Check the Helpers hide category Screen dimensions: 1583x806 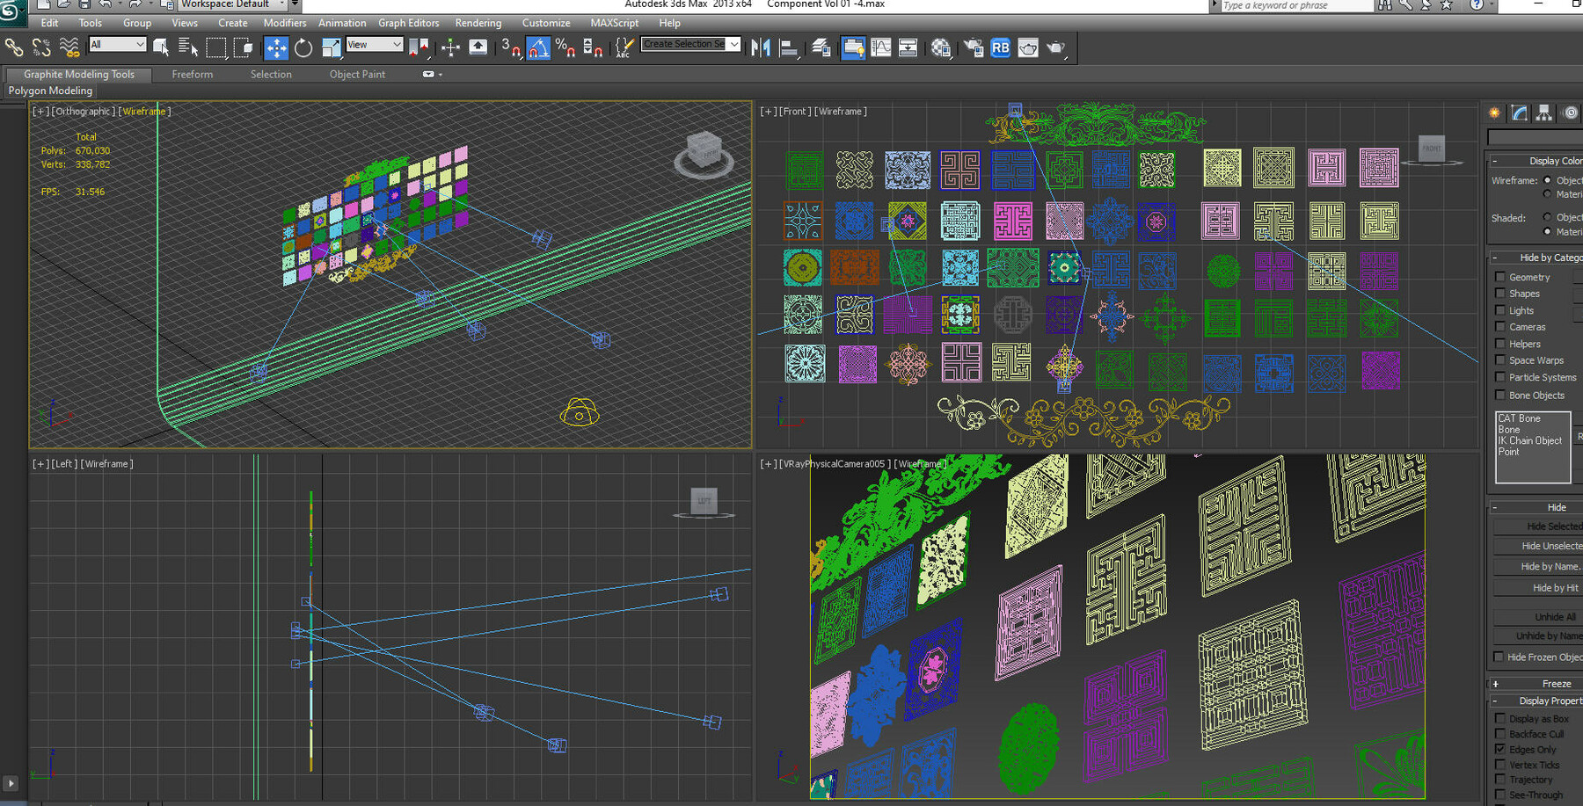pyautogui.click(x=1500, y=344)
